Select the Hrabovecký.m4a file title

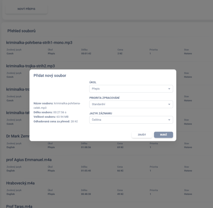pyautogui.click(x=20, y=183)
